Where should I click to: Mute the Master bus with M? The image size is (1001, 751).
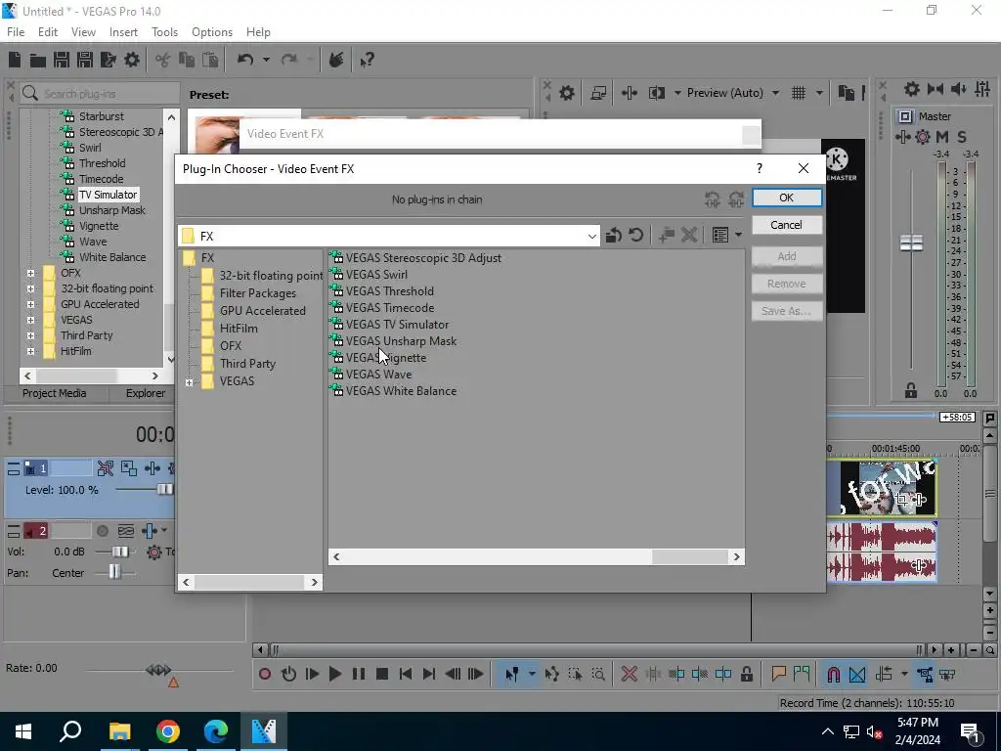click(x=942, y=137)
